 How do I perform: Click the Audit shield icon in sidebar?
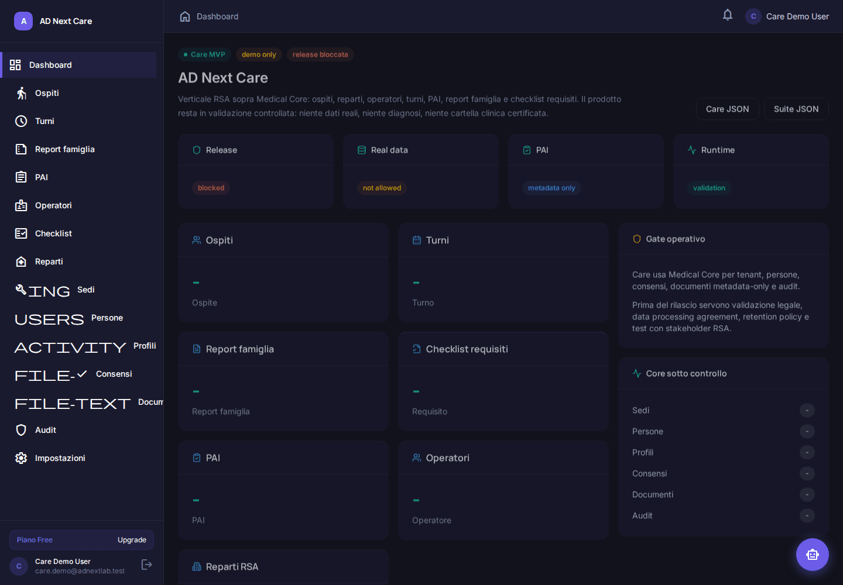tap(21, 430)
